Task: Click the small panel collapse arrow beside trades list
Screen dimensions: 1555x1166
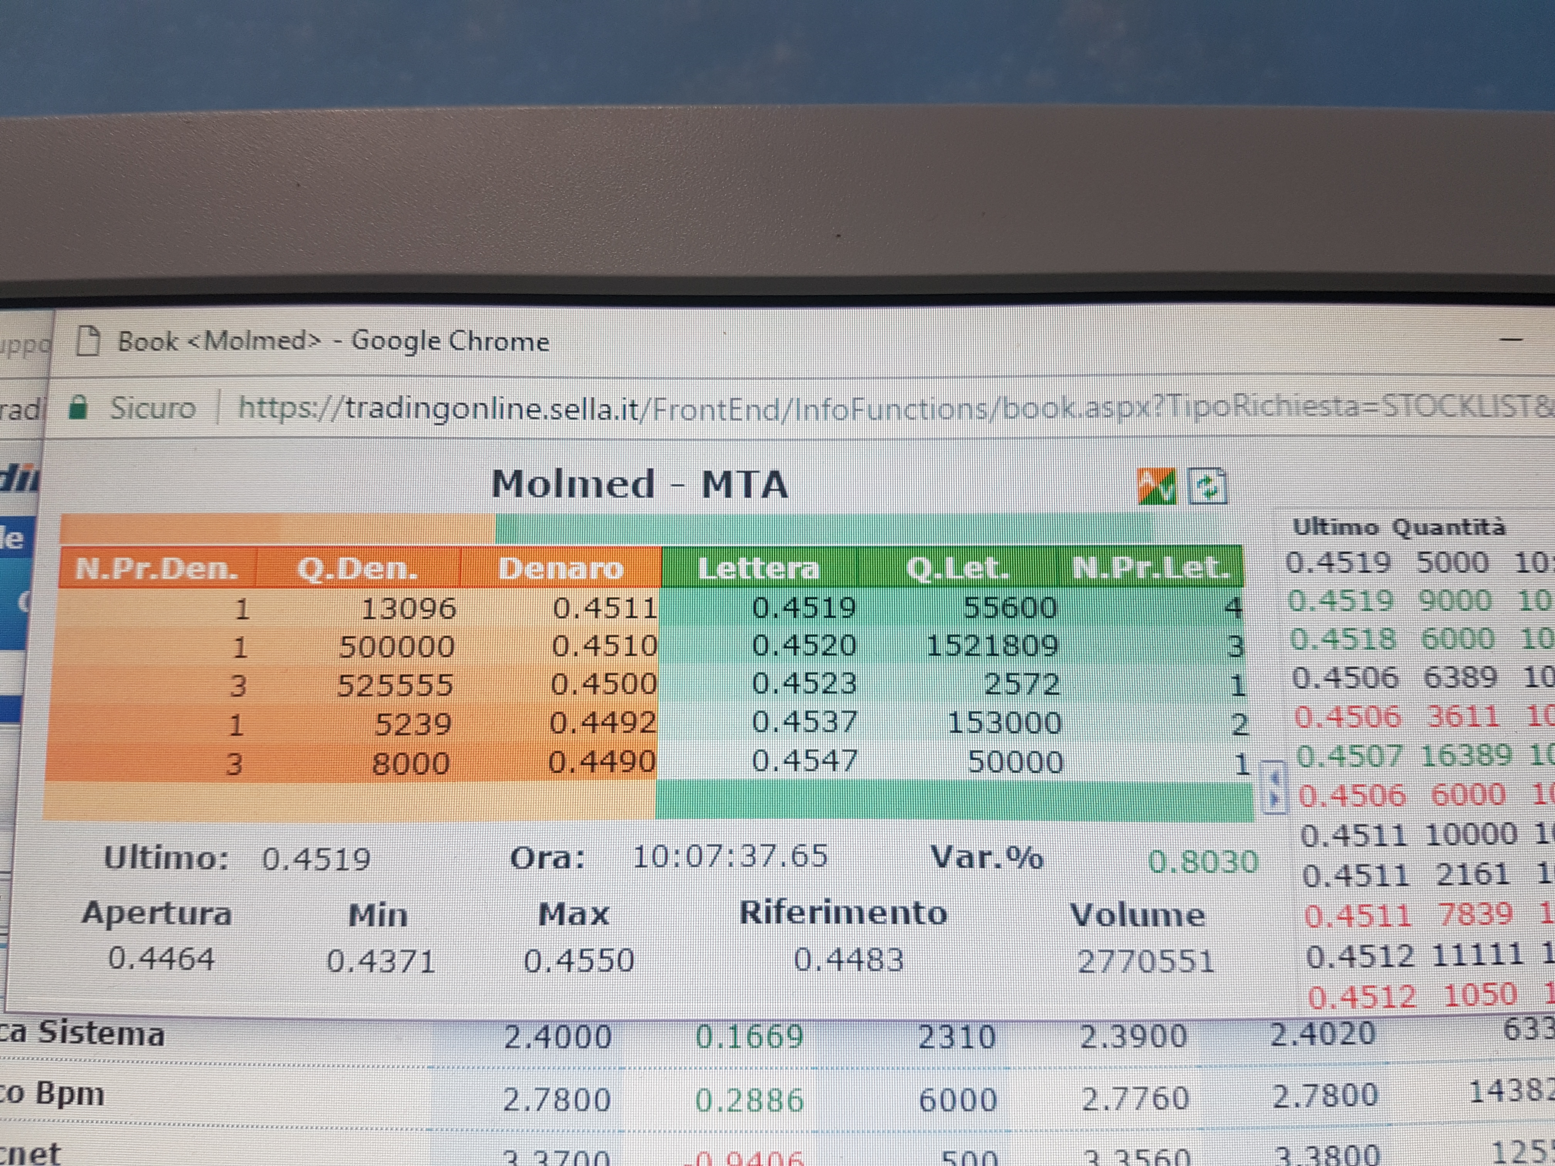Action: tap(1274, 788)
